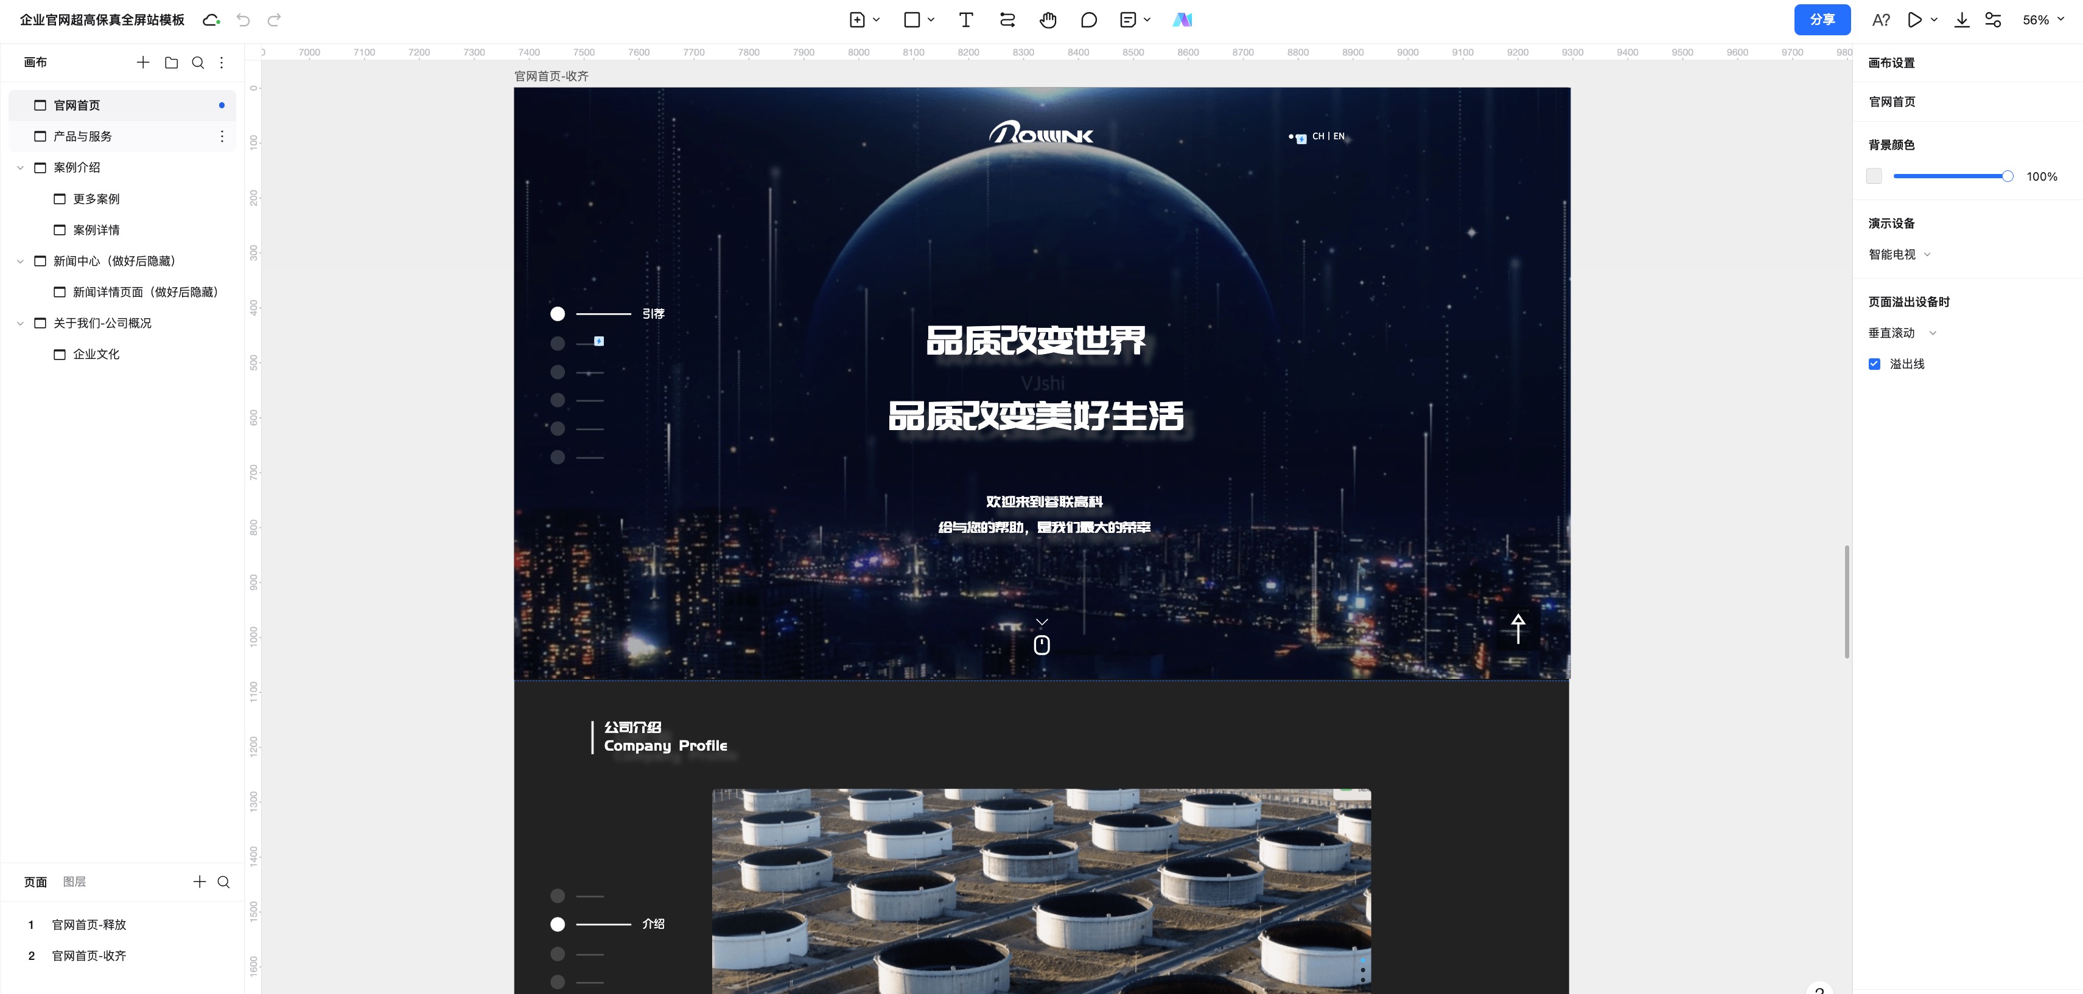Viewport: 2083px width, 994px height.
Task: Click the scroll-down mouse icon
Action: 1041,644
